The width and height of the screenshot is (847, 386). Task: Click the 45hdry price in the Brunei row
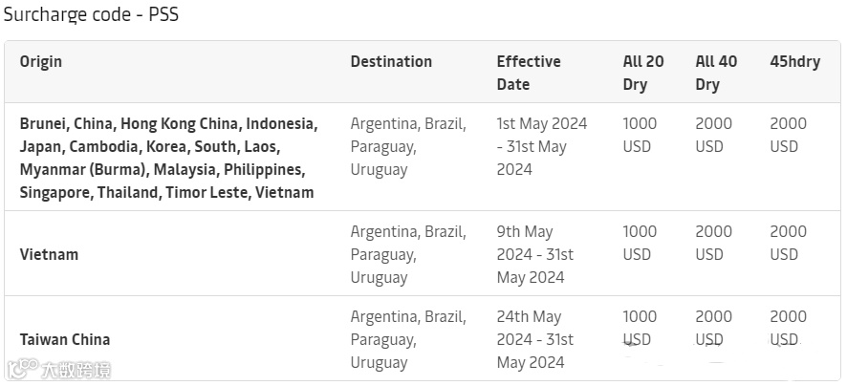click(x=788, y=135)
